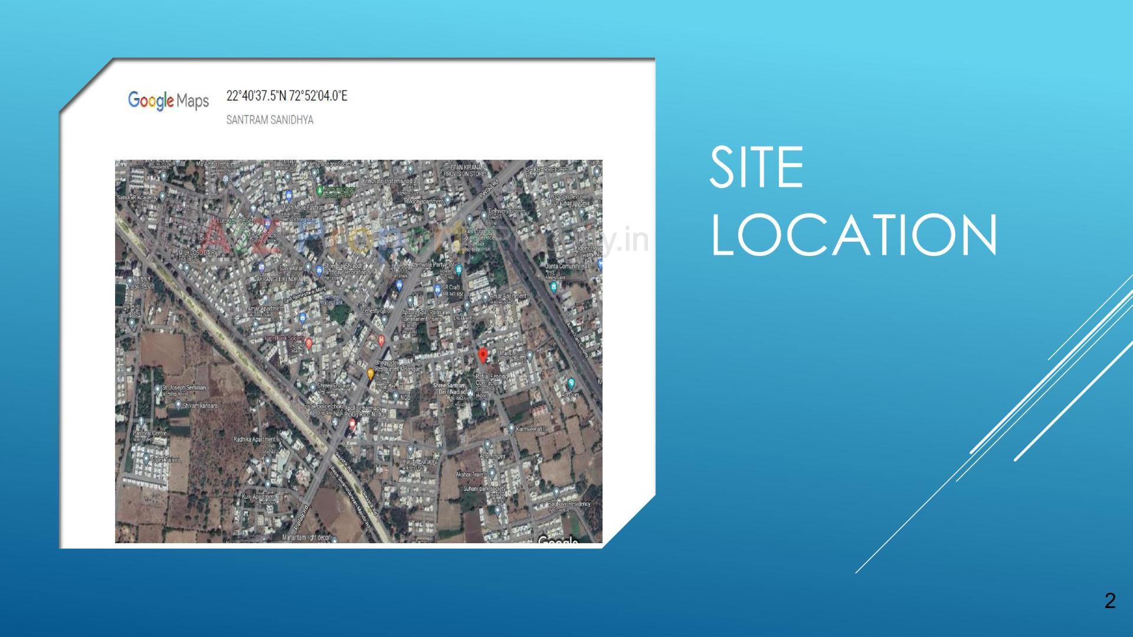The width and height of the screenshot is (1133, 637).
Task: Click the Sanskar Academy map marker
Action: click(163, 195)
